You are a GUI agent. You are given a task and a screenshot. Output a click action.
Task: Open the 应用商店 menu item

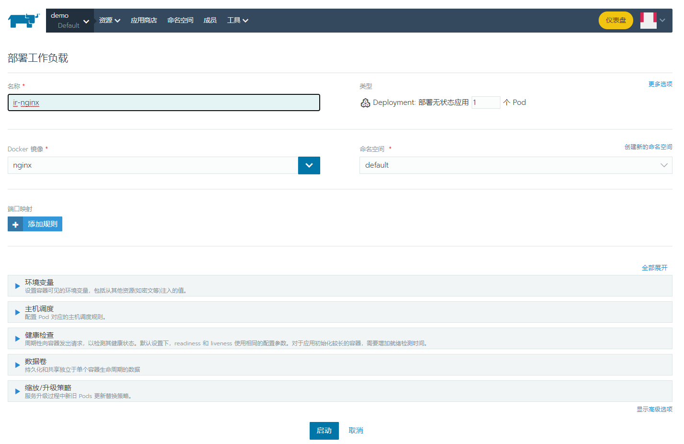(144, 21)
